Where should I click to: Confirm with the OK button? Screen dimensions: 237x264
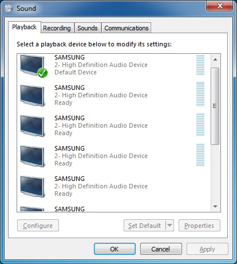[114, 249]
